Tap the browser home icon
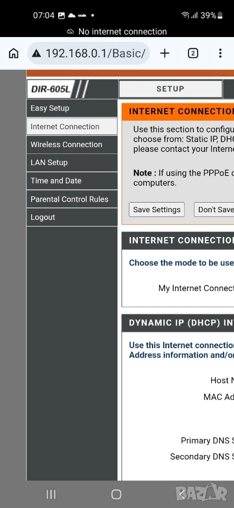This screenshot has height=508, width=234. pos(14,53)
